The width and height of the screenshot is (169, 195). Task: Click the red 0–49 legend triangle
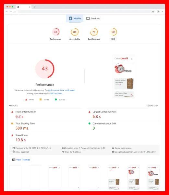pos(26,100)
